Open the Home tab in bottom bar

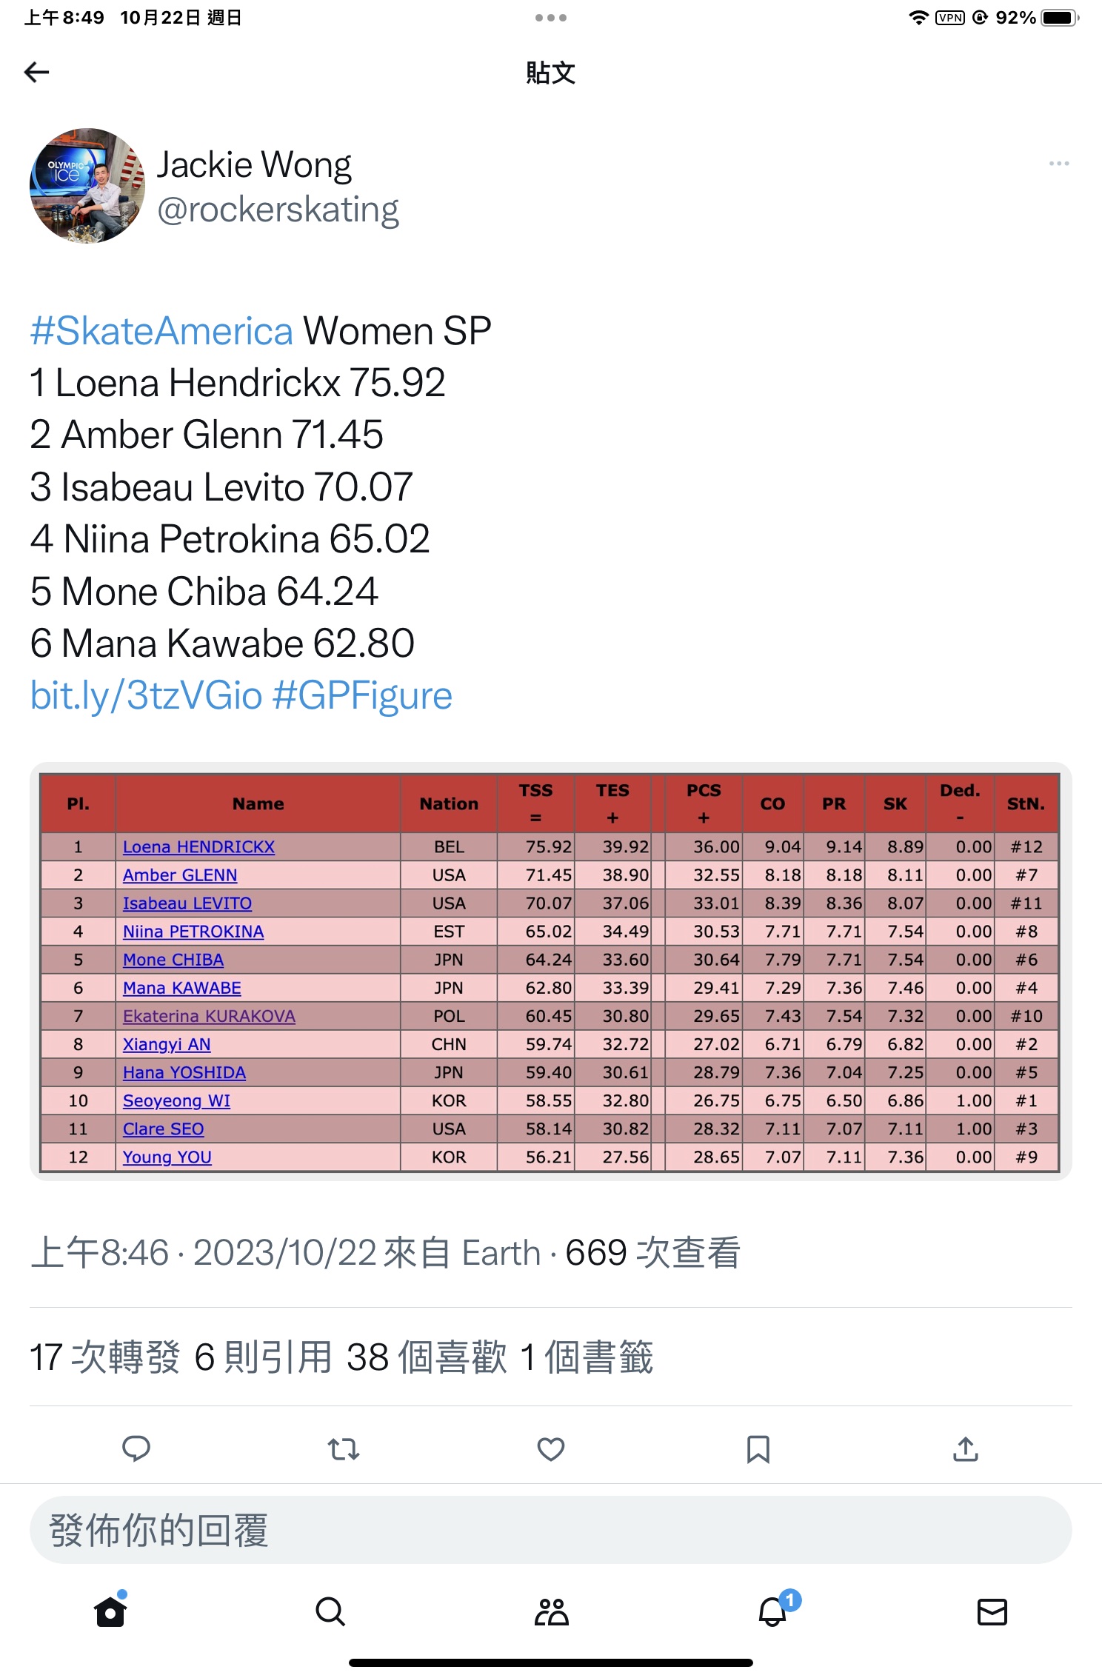tap(110, 1611)
